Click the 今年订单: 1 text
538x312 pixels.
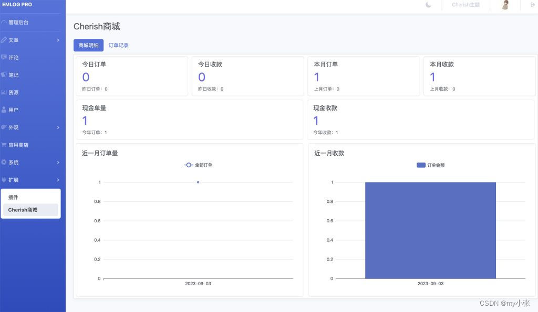pyautogui.click(x=95, y=133)
